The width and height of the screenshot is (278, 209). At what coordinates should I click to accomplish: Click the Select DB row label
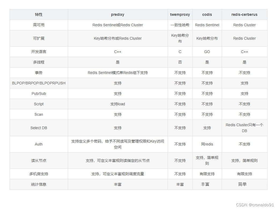(39, 128)
